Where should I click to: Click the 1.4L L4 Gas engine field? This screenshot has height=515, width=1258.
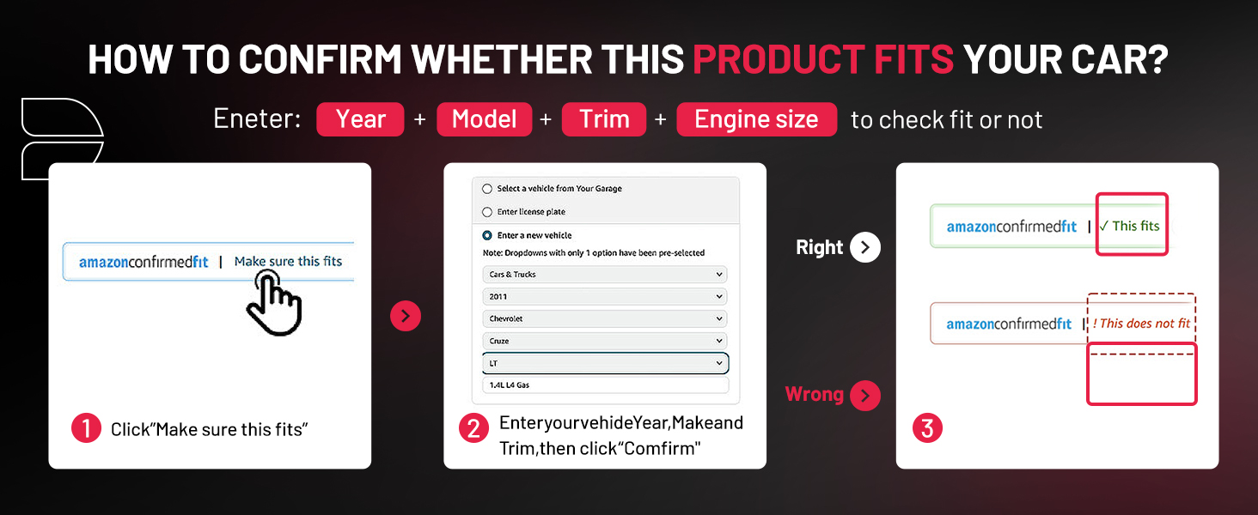pyautogui.click(x=605, y=386)
